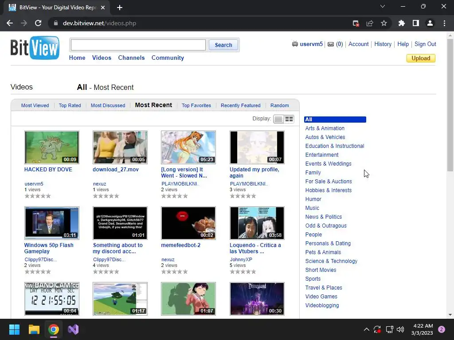Open the Most Discussed tab
Viewport: 454px width, 340px height.
[x=108, y=105]
